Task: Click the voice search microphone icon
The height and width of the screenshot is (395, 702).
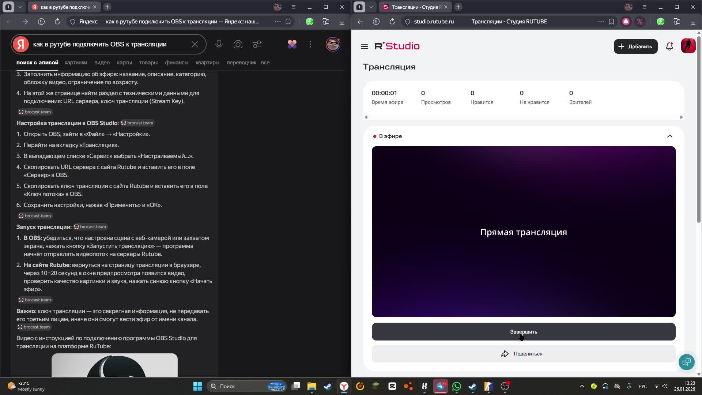Action: pyautogui.click(x=219, y=44)
